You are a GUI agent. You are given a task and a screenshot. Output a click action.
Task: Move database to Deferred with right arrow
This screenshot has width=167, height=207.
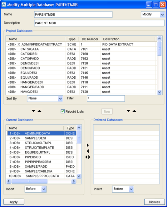coord(88,145)
